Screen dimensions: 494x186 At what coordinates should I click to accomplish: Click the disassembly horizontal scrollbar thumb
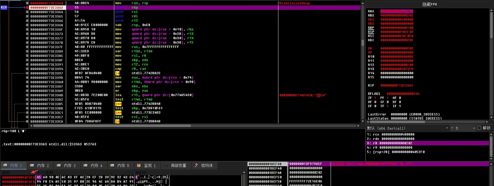tap(112, 126)
